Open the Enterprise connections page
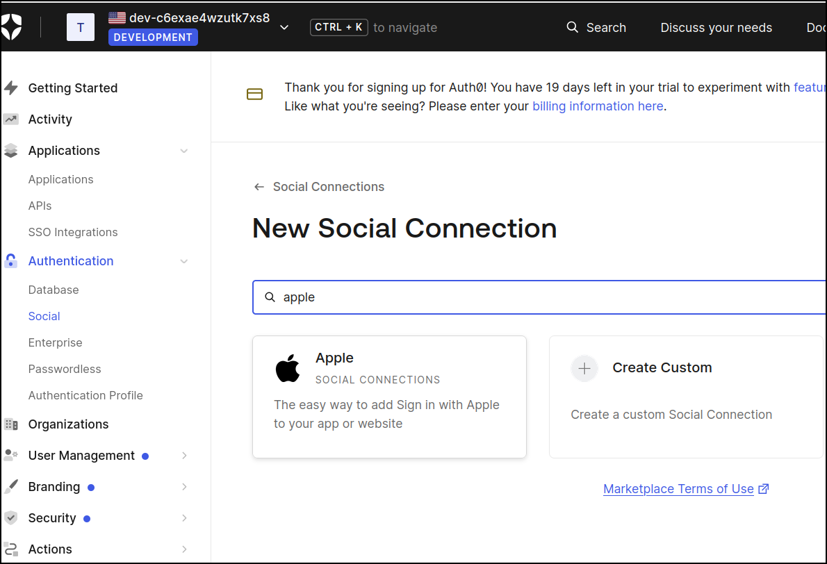The width and height of the screenshot is (827, 564). [x=56, y=342]
